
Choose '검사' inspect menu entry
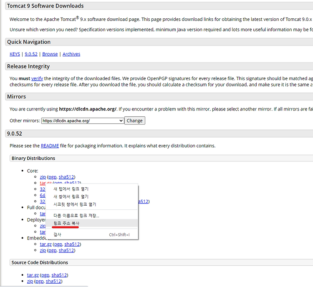point(92,235)
